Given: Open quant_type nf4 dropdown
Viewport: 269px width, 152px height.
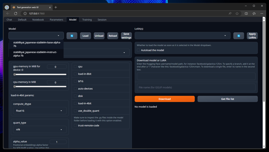Looking at the screenshot, I should tap(40, 129).
